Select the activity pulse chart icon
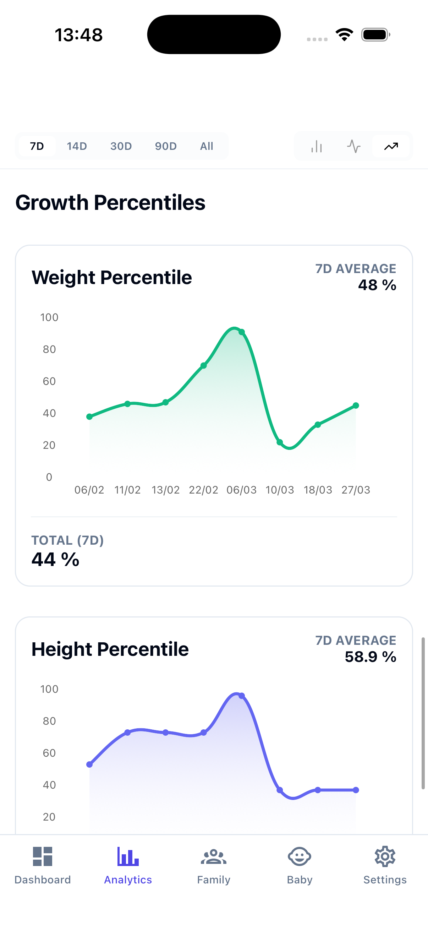Image resolution: width=428 pixels, height=931 pixels. point(353,146)
